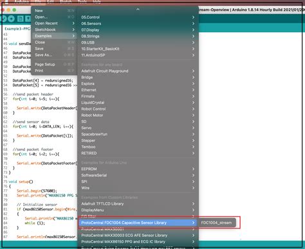Open Adafruit TFTLCD Library examples
Screen dimensions: 305x249
point(138,204)
